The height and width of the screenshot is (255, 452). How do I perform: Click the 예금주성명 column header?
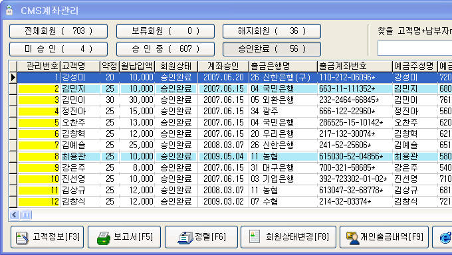tap(415, 66)
